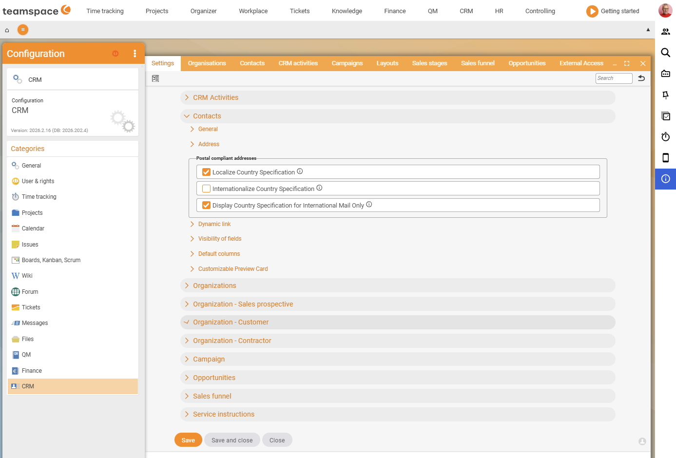The image size is (676, 458).
Task: Select the Wiki category
Action: click(x=73, y=276)
